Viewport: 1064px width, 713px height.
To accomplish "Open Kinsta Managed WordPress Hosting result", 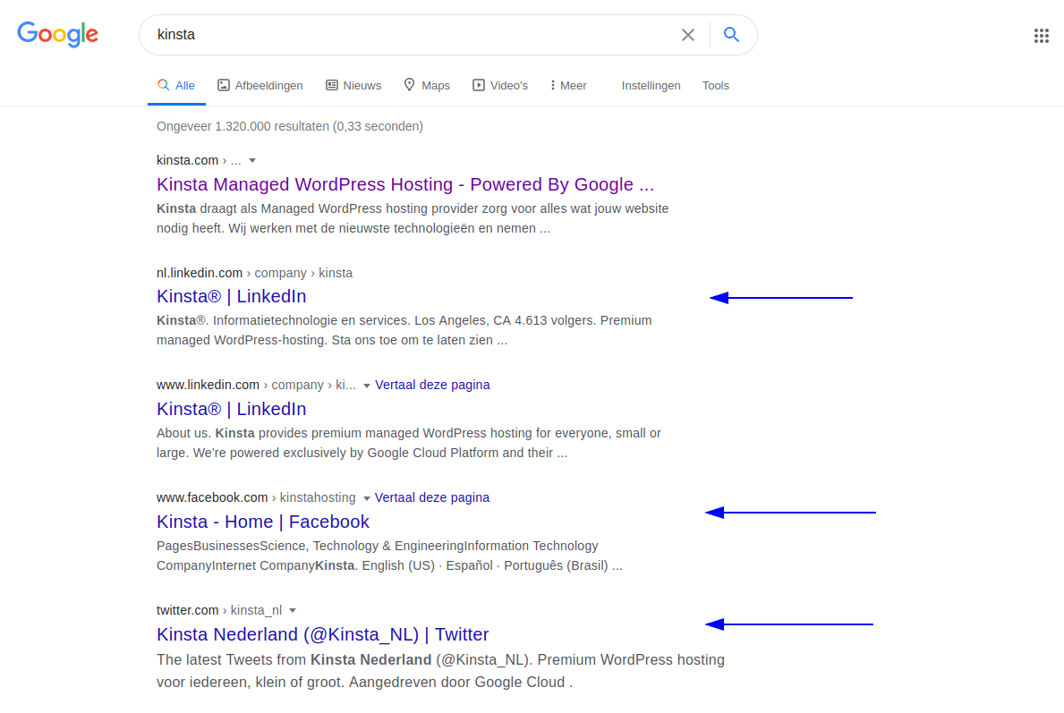I will click(405, 184).
